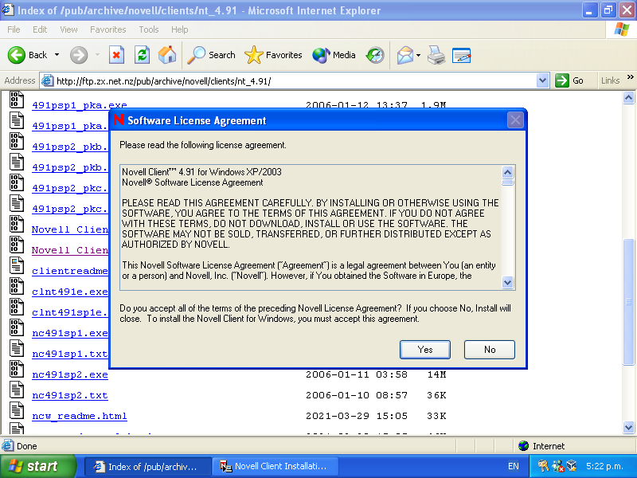This screenshot has width=637, height=478.
Task: Click the Edit page icon in the toolbar
Action: click(x=462, y=55)
